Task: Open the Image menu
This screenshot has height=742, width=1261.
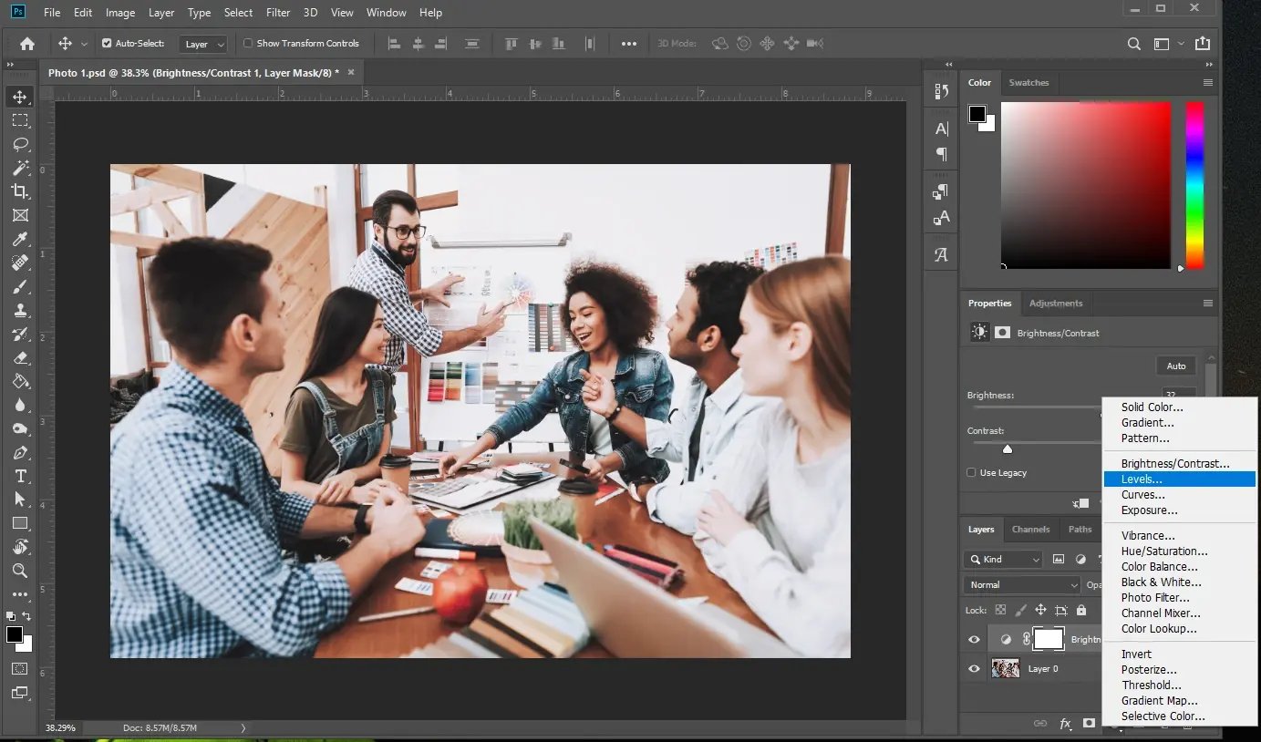Action: [120, 13]
